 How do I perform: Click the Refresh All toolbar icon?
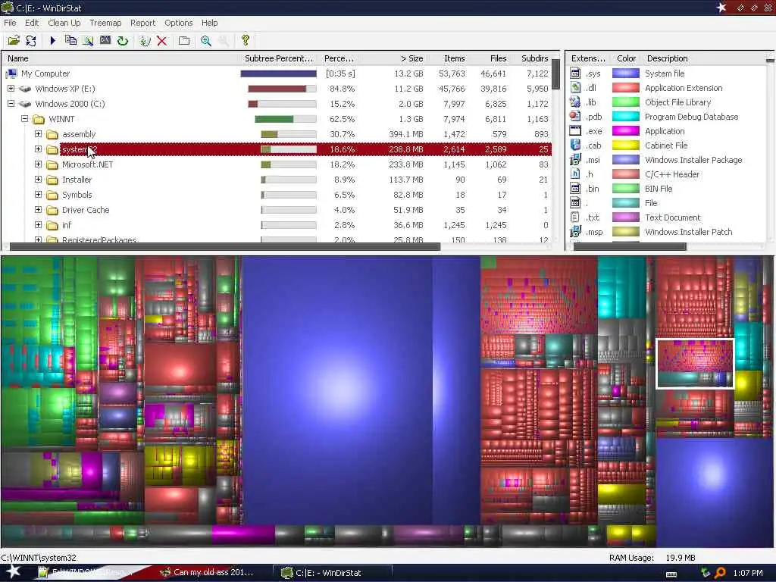[30, 41]
